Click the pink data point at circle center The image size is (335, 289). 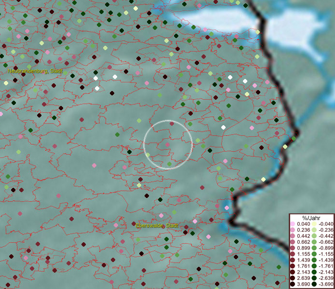tap(168, 144)
